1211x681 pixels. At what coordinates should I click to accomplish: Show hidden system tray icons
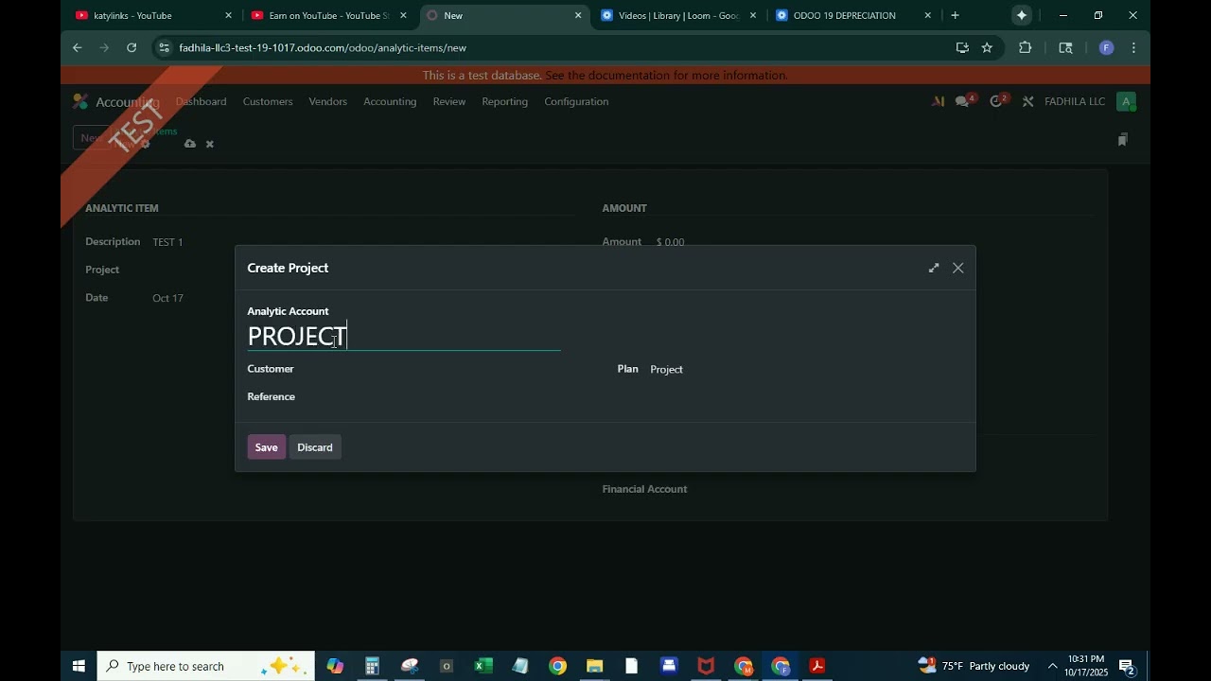tap(1052, 666)
